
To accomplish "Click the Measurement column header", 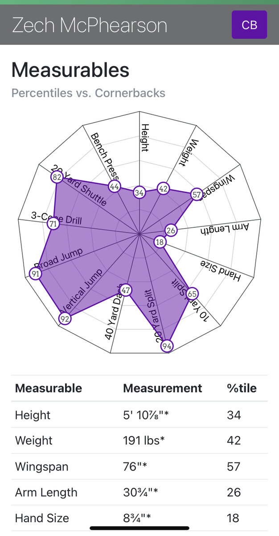I will (162, 388).
